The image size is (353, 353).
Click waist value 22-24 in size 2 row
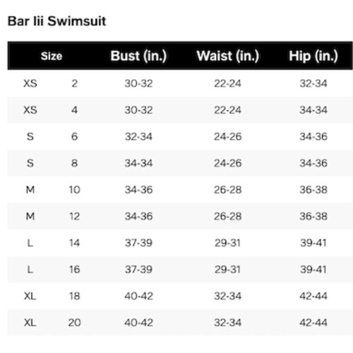point(228,83)
